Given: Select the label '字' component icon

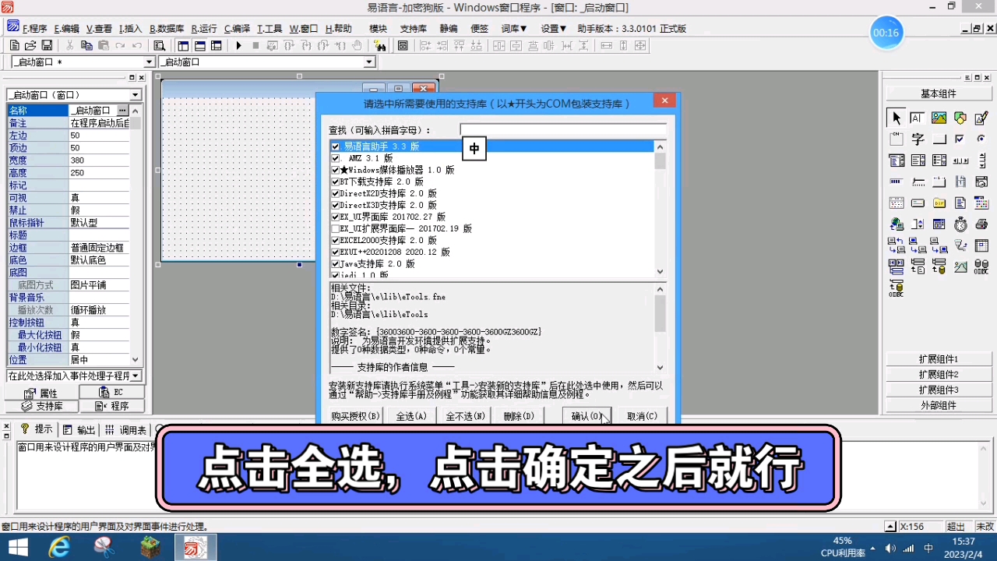Looking at the screenshot, I should [918, 139].
